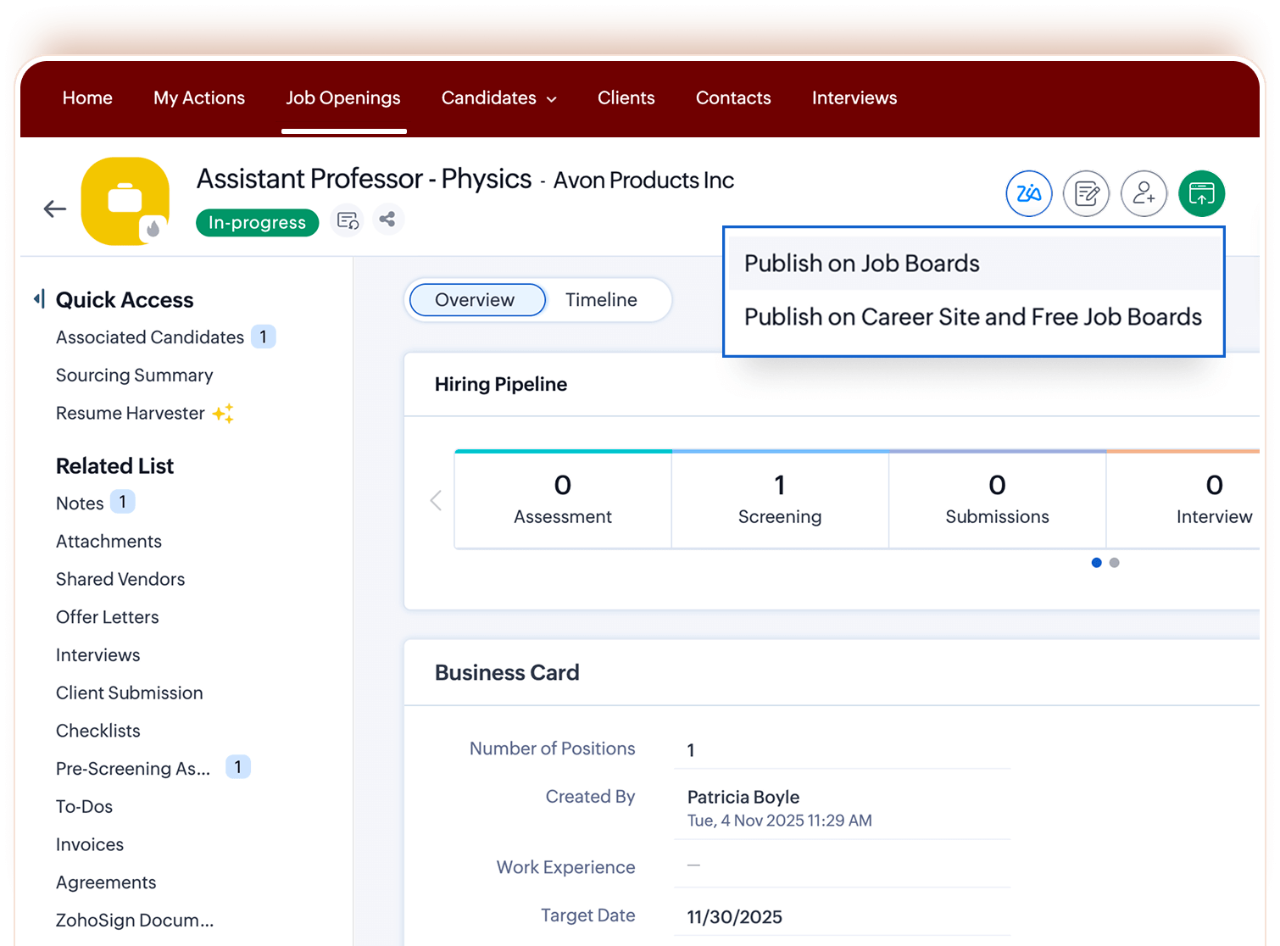This screenshot has height=946, width=1280.
Task: Choose Publish on Job Boards
Action: pyautogui.click(x=861, y=263)
